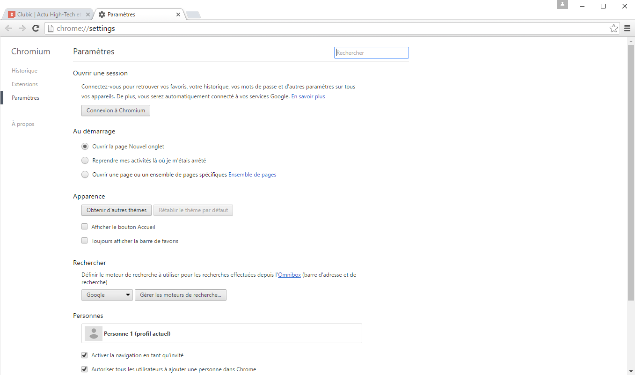Open the Google search engine dropdown

(x=107, y=295)
